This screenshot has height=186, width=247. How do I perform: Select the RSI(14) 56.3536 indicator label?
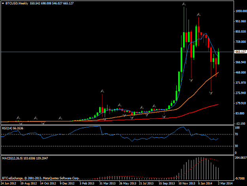click(x=13, y=128)
